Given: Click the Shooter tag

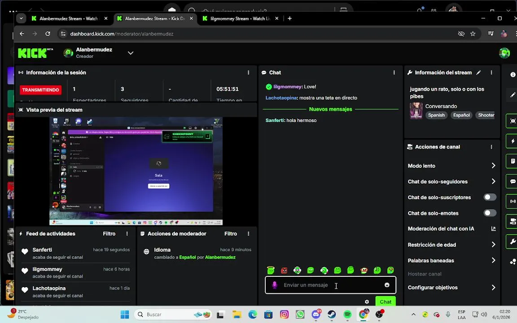Looking at the screenshot, I should [486, 115].
